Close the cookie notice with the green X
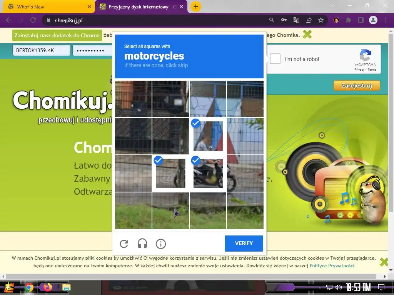Screen dimensions: 394x295 [384, 262]
